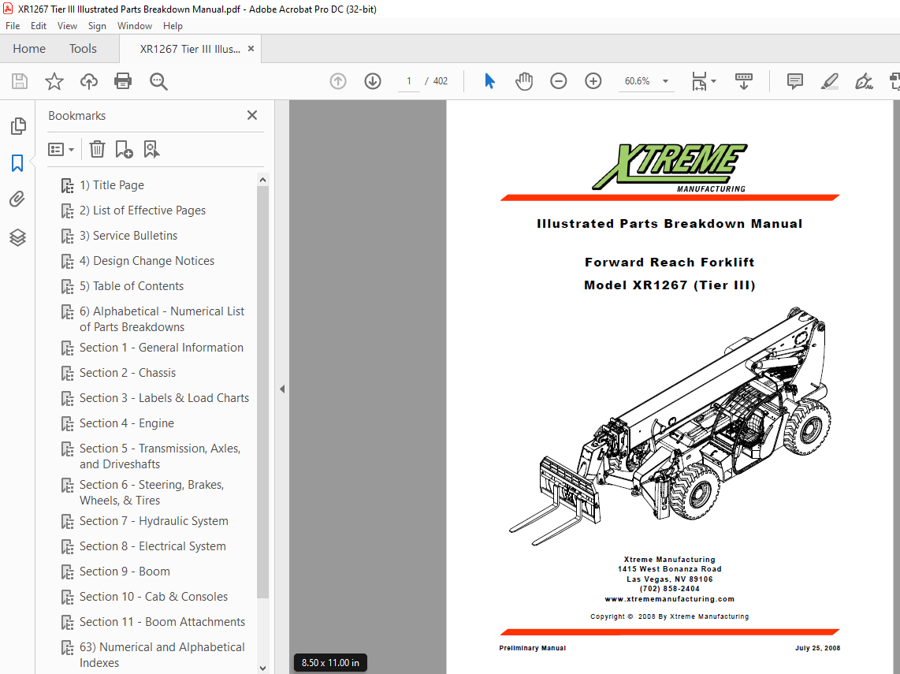Jump to Section 9 - Boom
The width and height of the screenshot is (900, 674).
click(125, 572)
